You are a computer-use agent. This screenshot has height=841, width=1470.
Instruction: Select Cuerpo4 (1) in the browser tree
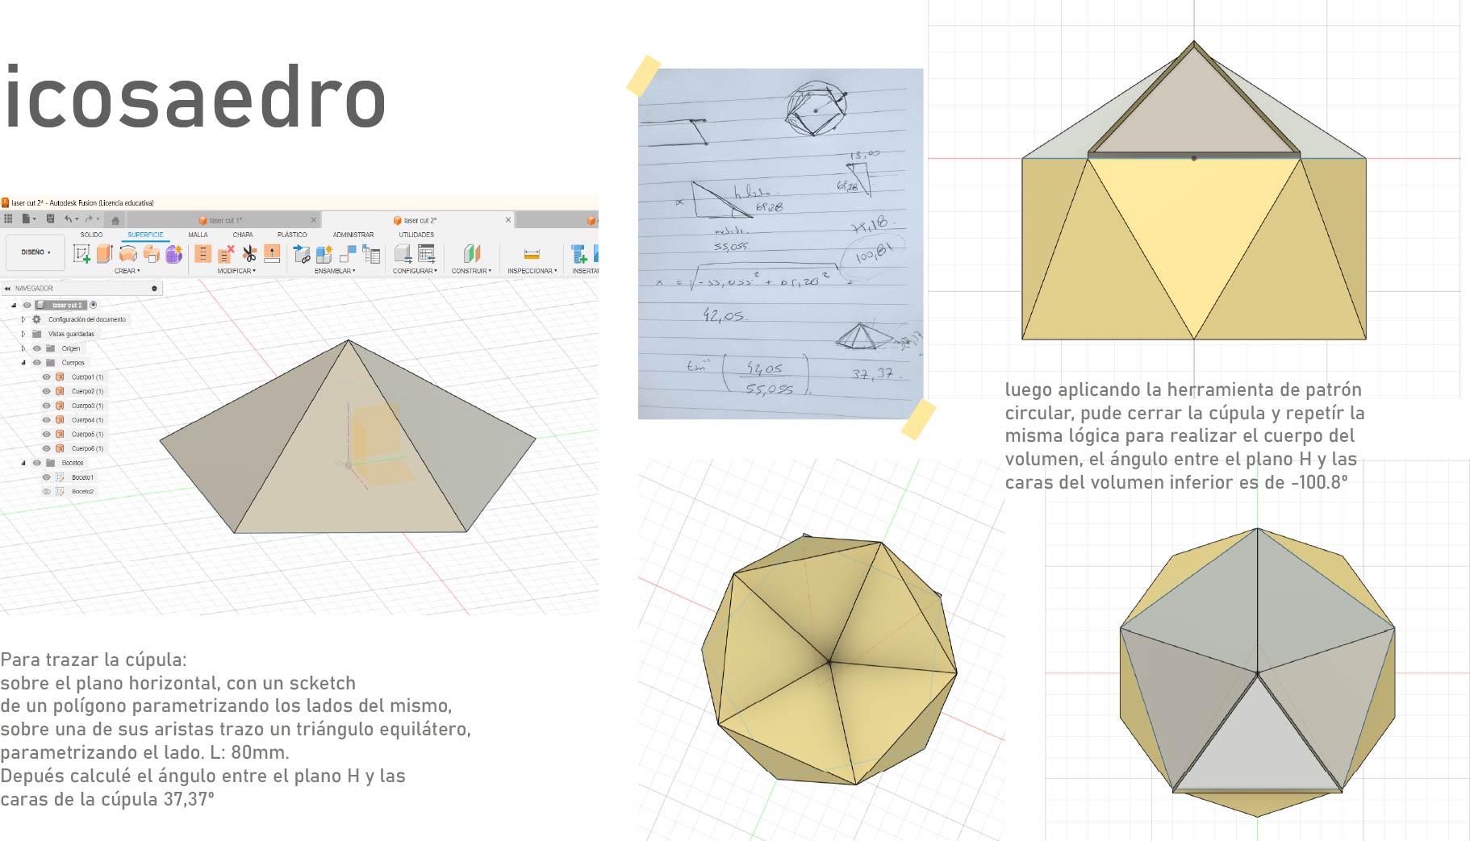point(87,420)
